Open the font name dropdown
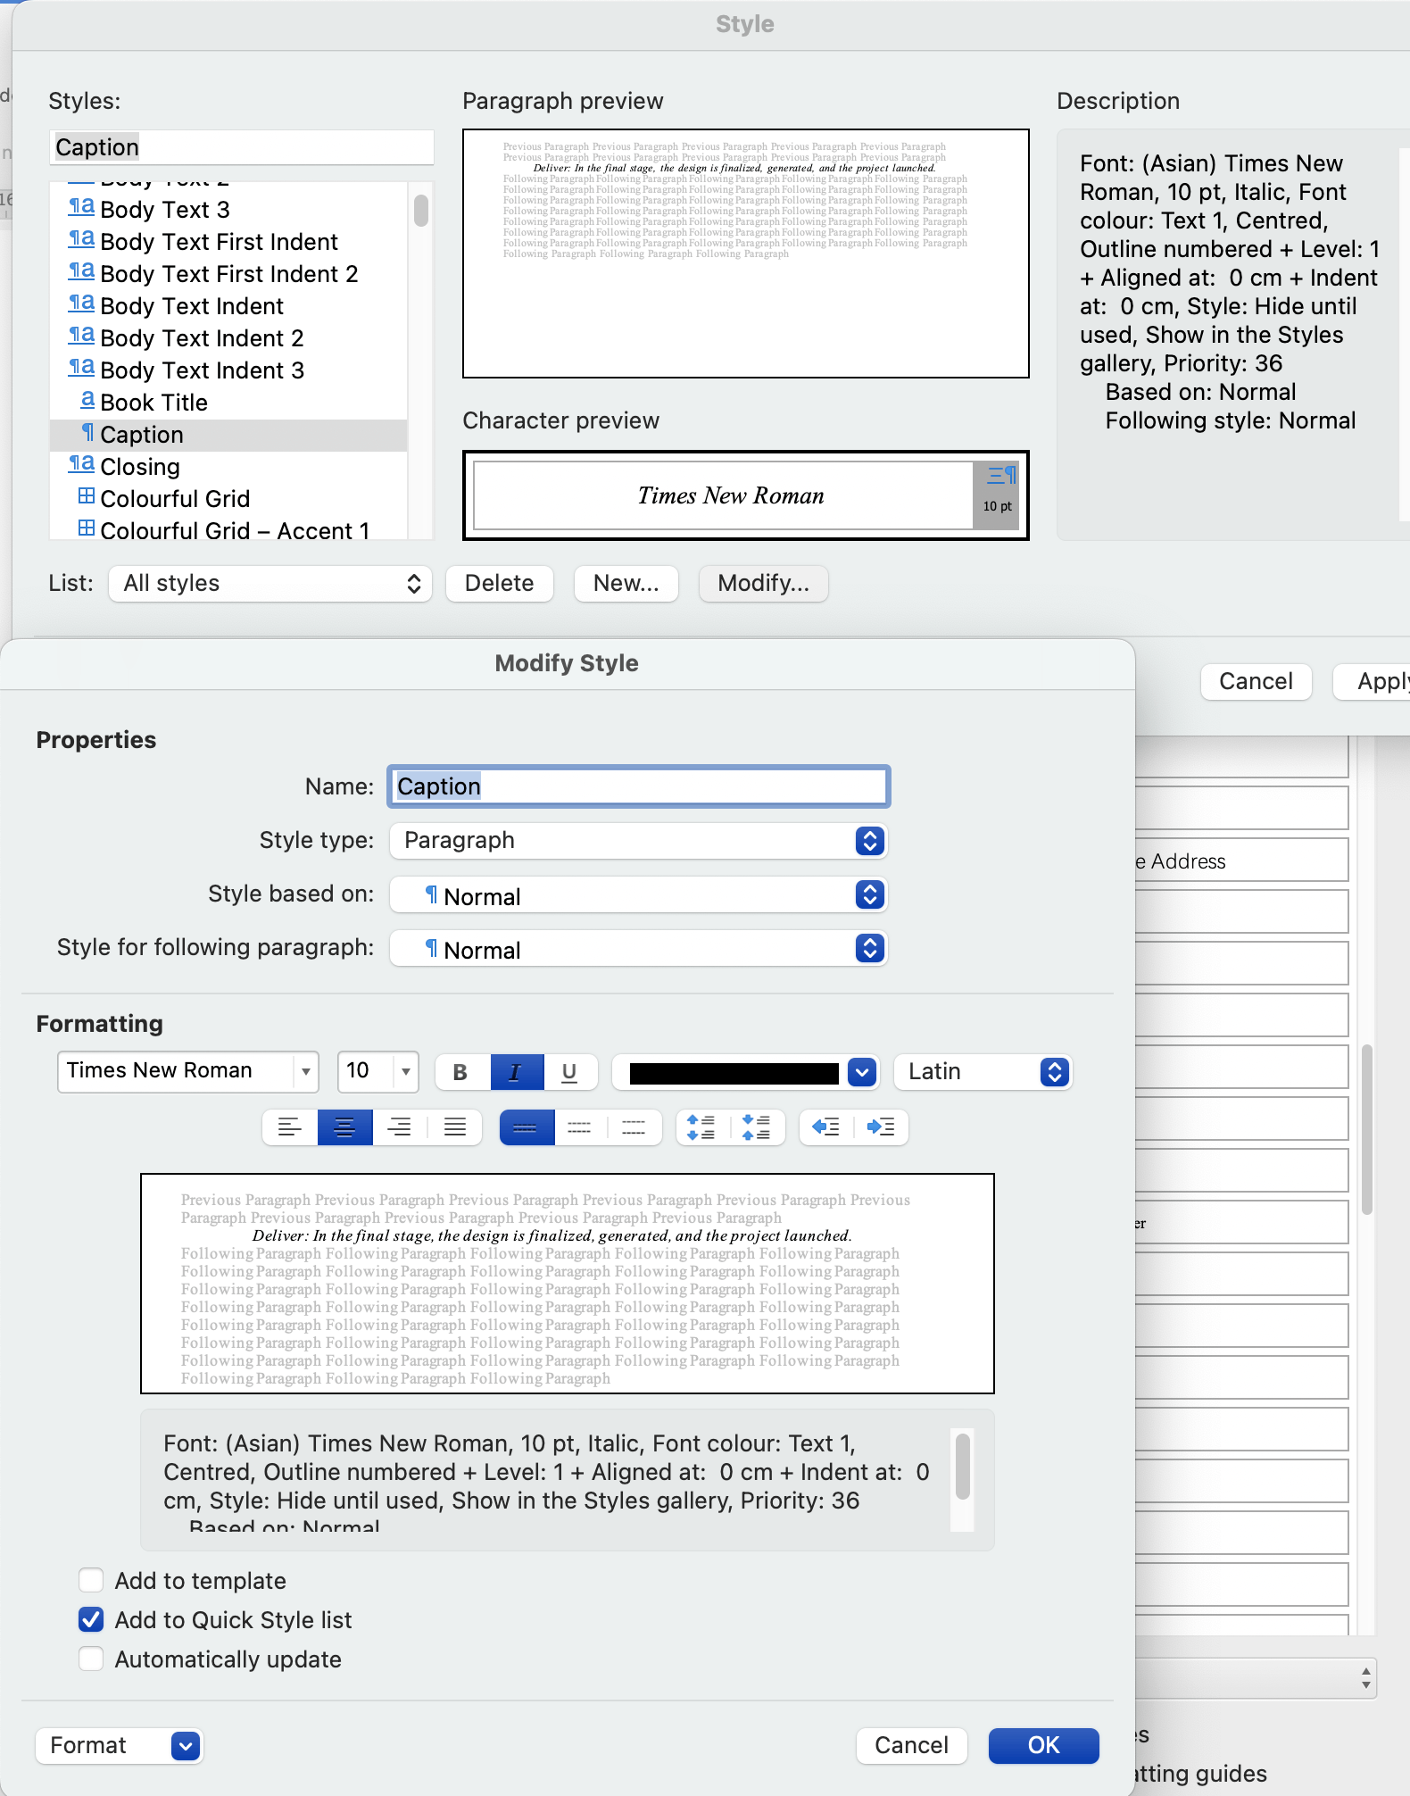The image size is (1410, 1796). coord(306,1071)
